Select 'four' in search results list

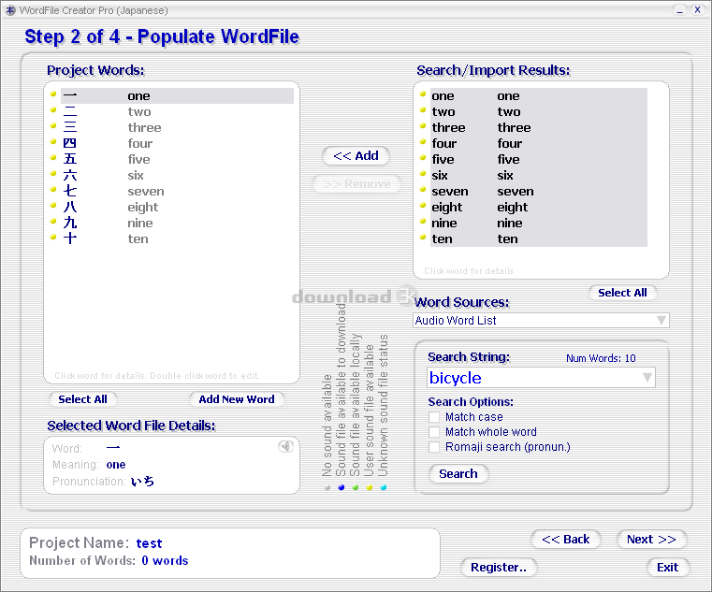pos(539,143)
